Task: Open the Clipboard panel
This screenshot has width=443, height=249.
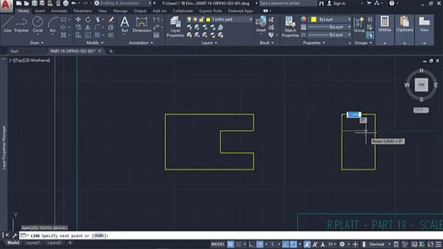Action: pyautogui.click(x=404, y=24)
